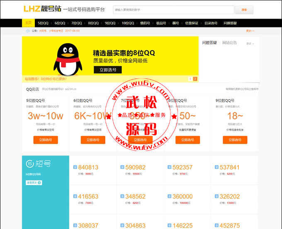Click the 9位数QQ号 card title
Viewport: 282px width, 229px height.
pos(225,100)
